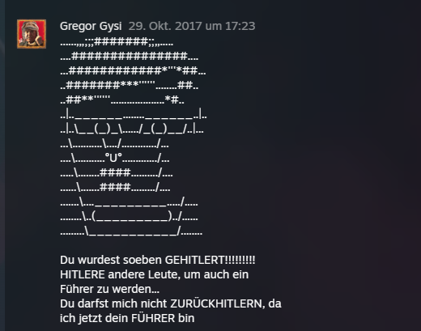
Task: Click the lower row with four hash marks
Action: pos(115,188)
